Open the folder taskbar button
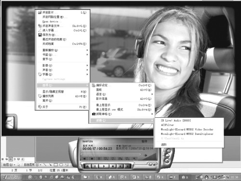Screen dimensions: 241x181 86,177
